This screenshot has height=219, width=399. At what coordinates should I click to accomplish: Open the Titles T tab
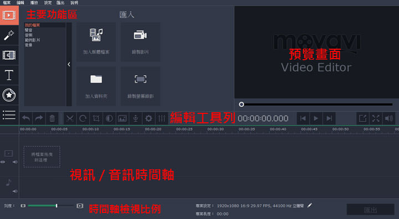[x=9, y=75]
